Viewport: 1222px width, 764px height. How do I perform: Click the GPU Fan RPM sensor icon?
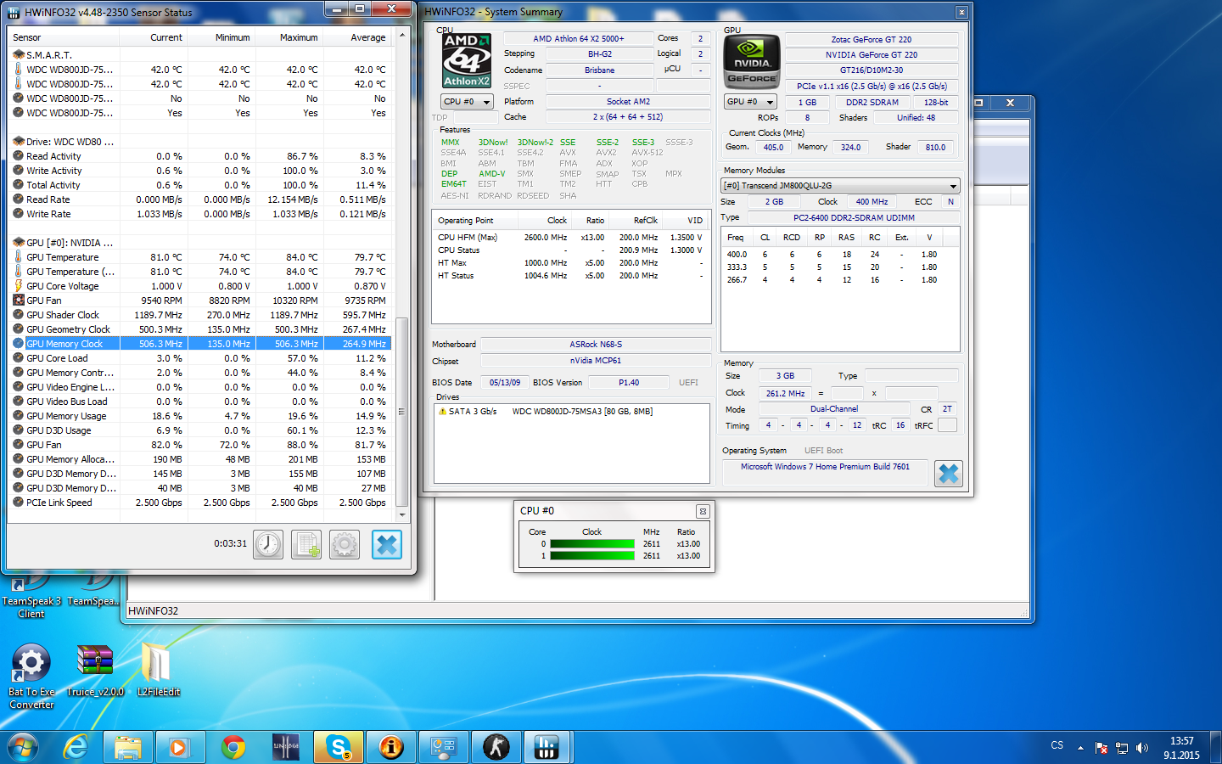[x=18, y=300]
